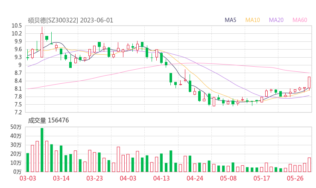Image resolution: width=316 pixels, height=188 pixels.
Task: Click the 05-08 date axis label
Action: 228,178
